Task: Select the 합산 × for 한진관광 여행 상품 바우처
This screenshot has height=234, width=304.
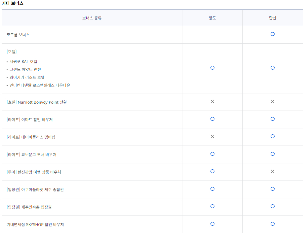Action: tap(272, 171)
